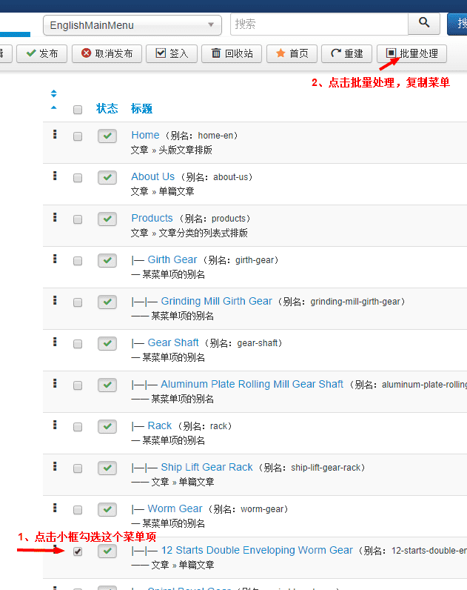Viewport: 467px width, 590px height.
Task: Click drag handle icon of Home row
Action: [55, 134]
